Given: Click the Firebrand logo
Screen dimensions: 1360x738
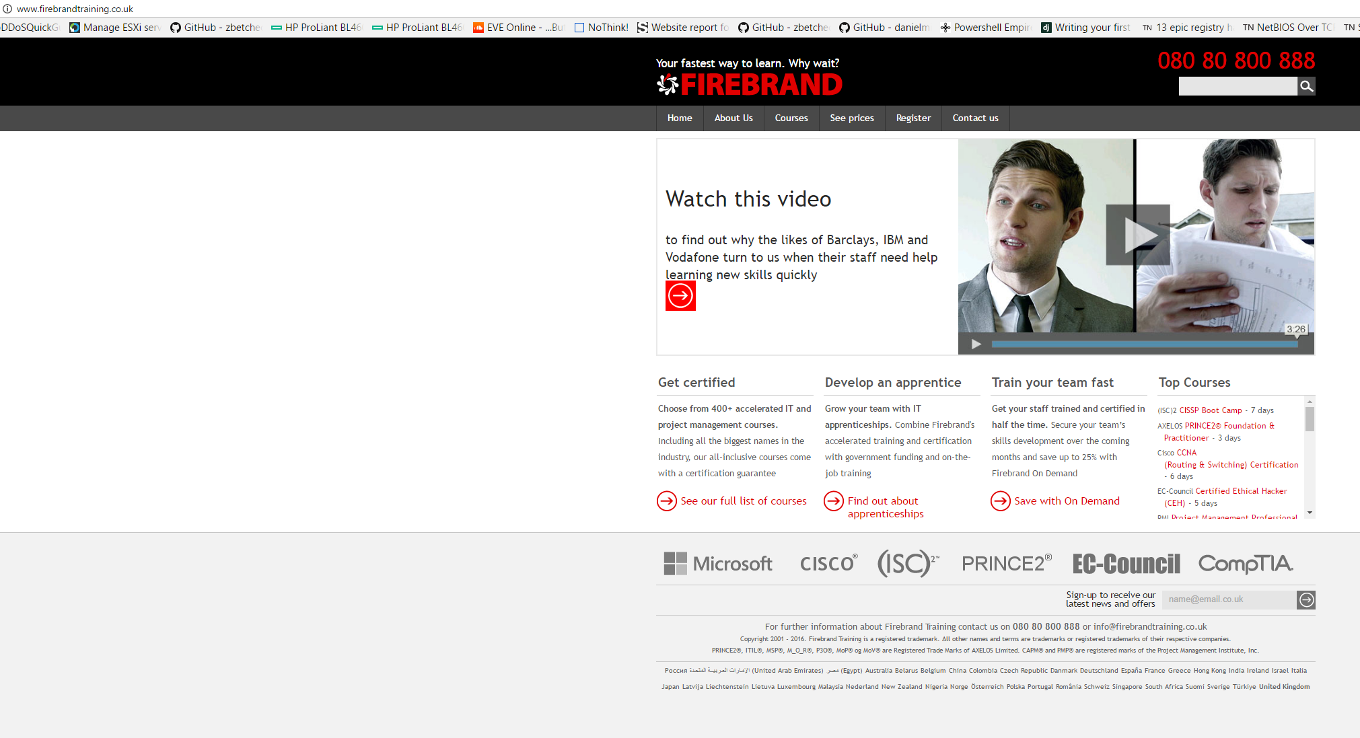Looking at the screenshot, I should tap(750, 85).
